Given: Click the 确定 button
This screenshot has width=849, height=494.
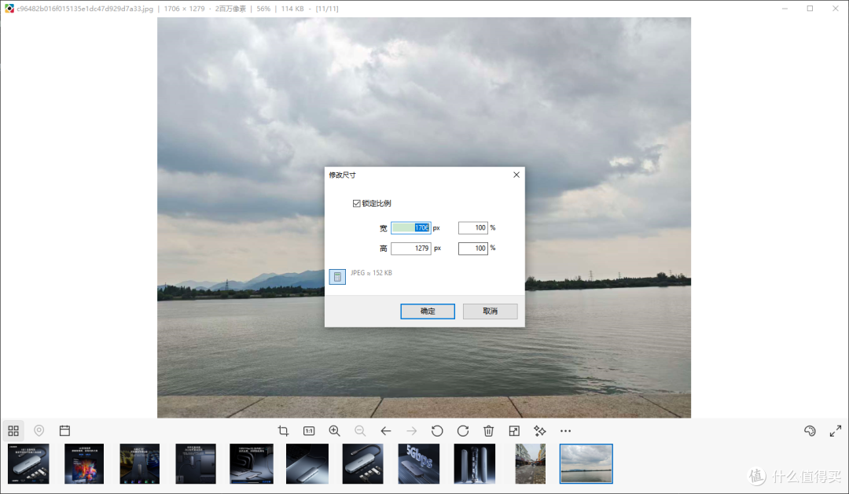Looking at the screenshot, I should point(428,311).
